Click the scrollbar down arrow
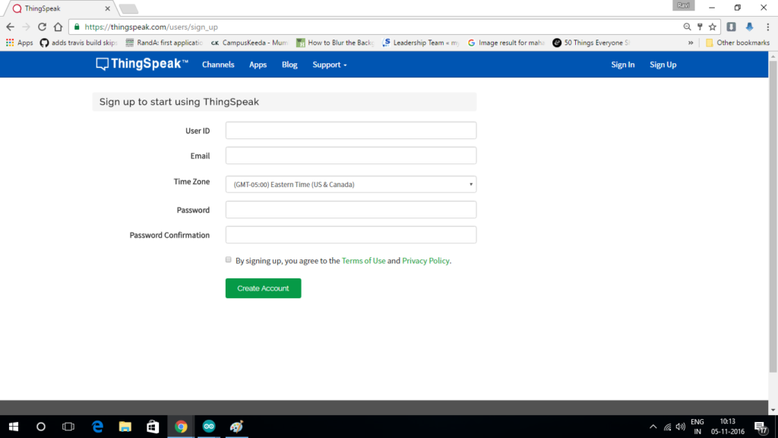 [773, 410]
